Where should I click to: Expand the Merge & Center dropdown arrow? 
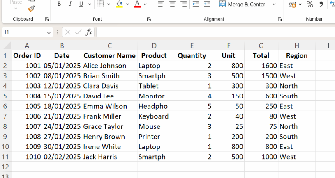tap(274, 5)
